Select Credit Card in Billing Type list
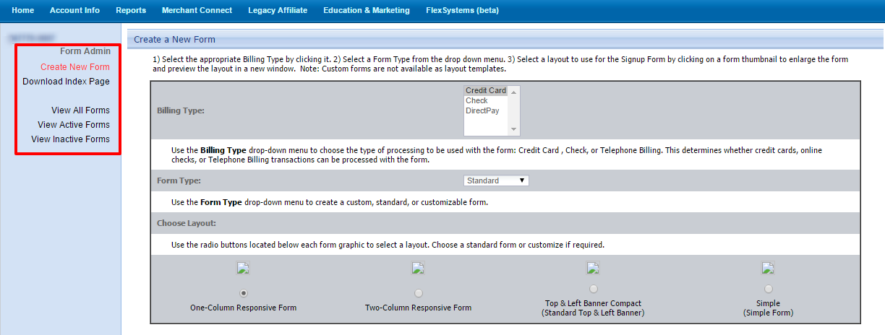The width and height of the screenshot is (885, 335). (485, 91)
